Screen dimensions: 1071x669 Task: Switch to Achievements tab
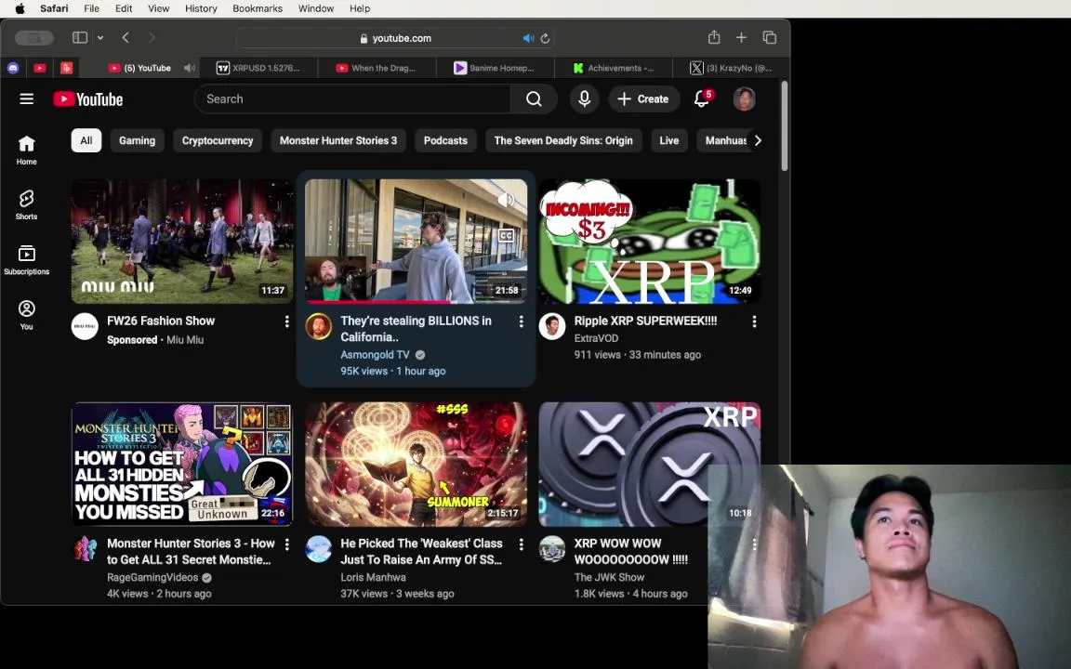point(614,68)
